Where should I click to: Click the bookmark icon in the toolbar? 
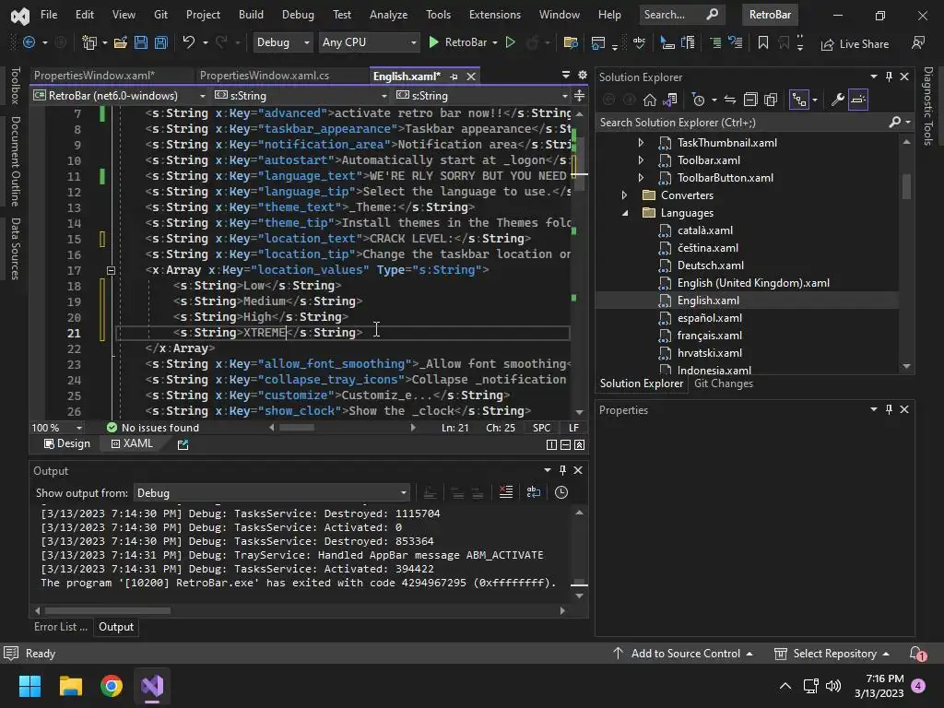click(x=762, y=43)
